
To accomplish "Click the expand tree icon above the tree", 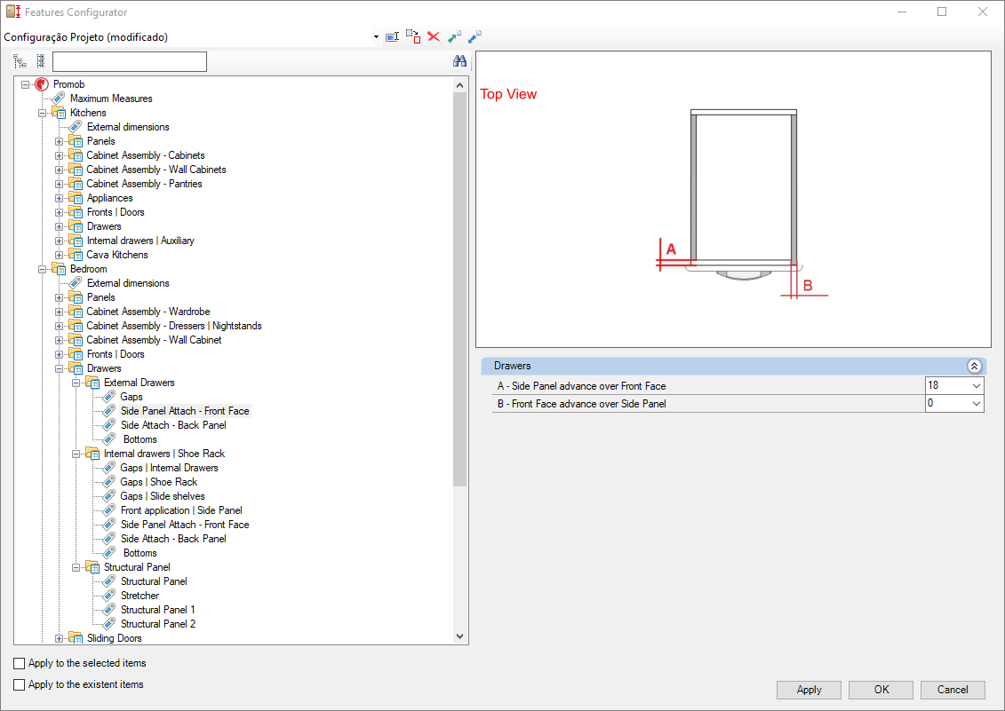I will (x=20, y=61).
